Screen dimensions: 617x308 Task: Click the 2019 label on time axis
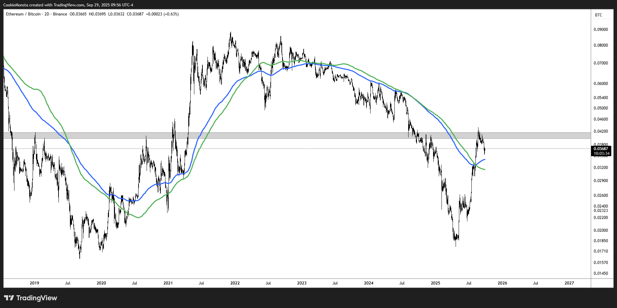(34, 283)
